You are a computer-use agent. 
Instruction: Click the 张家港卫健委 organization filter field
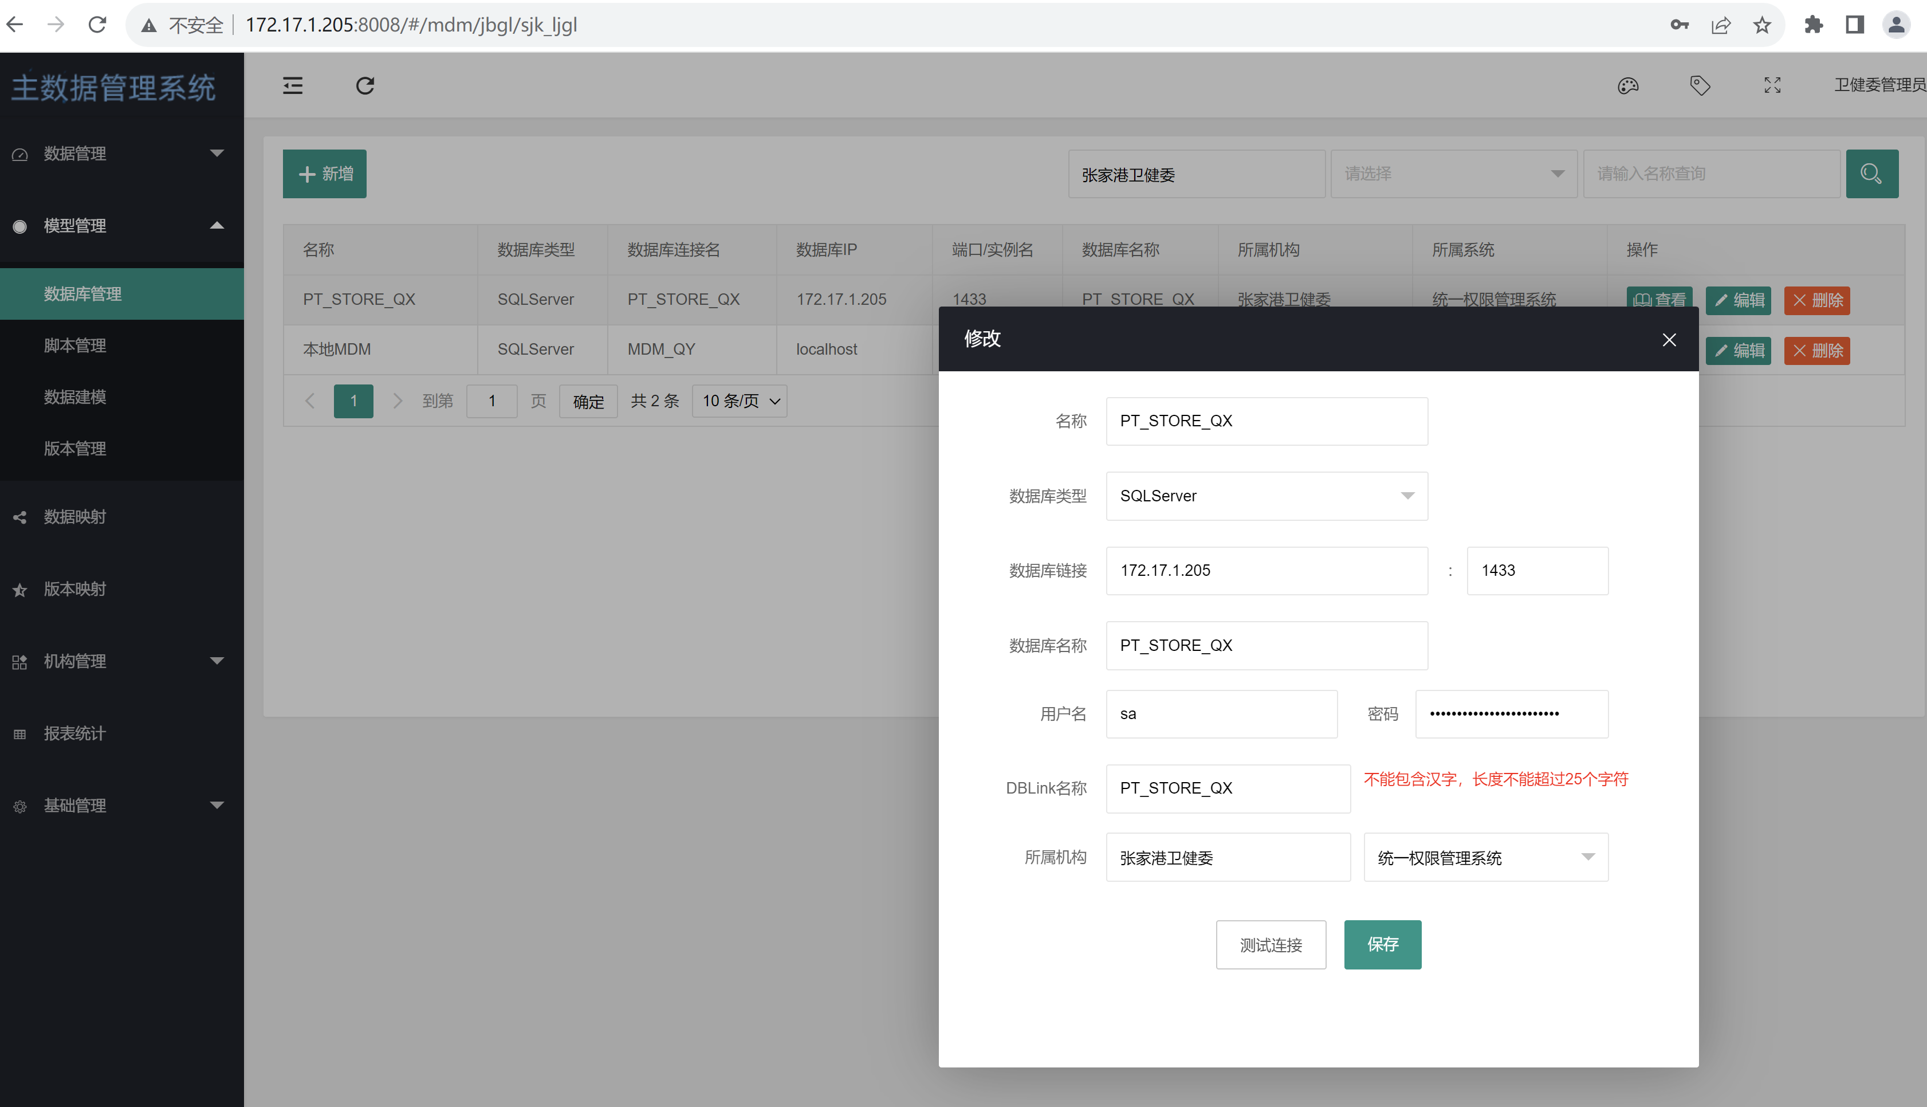click(x=1196, y=174)
